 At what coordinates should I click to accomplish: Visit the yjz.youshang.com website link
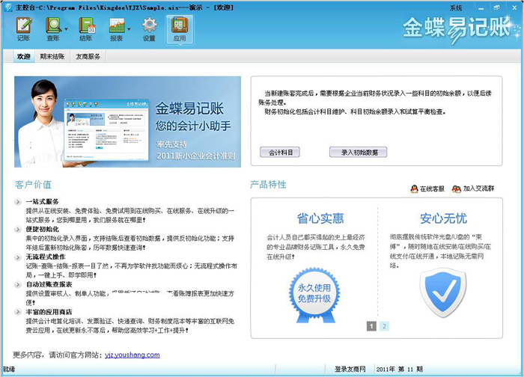tap(132, 355)
